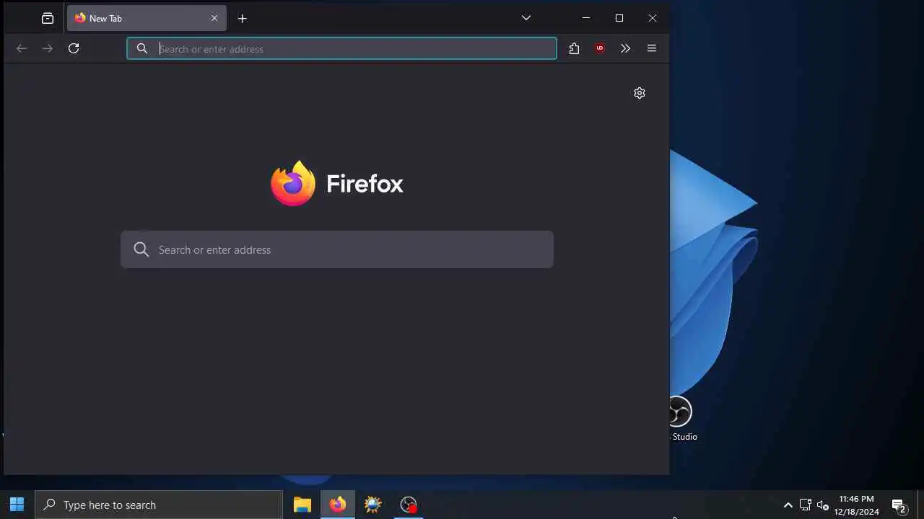Close the New Tab tab
924x519 pixels.
click(x=214, y=19)
